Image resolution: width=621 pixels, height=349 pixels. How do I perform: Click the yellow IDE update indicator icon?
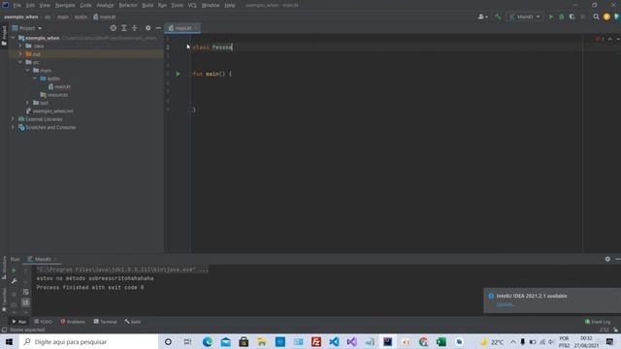(606, 16)
